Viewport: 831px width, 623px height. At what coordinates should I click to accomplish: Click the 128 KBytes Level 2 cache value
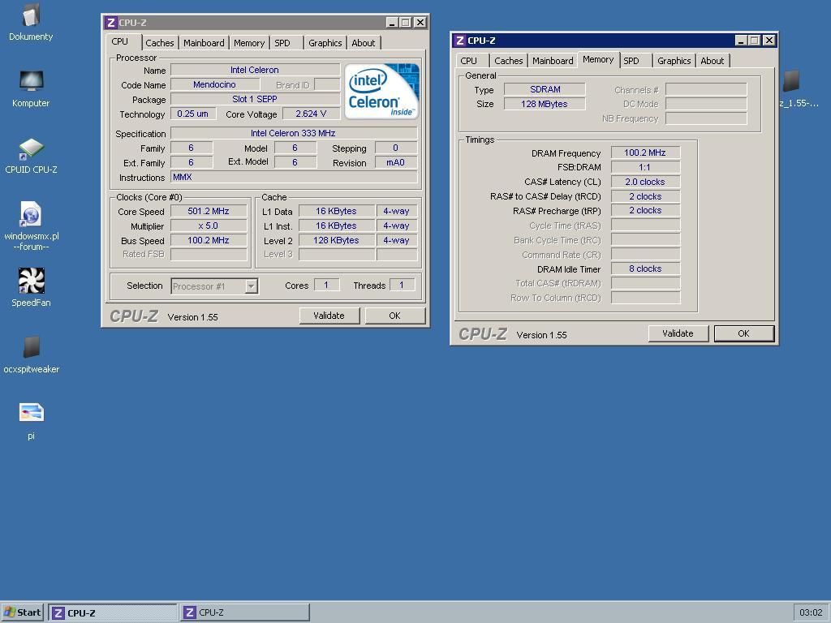click(336, 240)
